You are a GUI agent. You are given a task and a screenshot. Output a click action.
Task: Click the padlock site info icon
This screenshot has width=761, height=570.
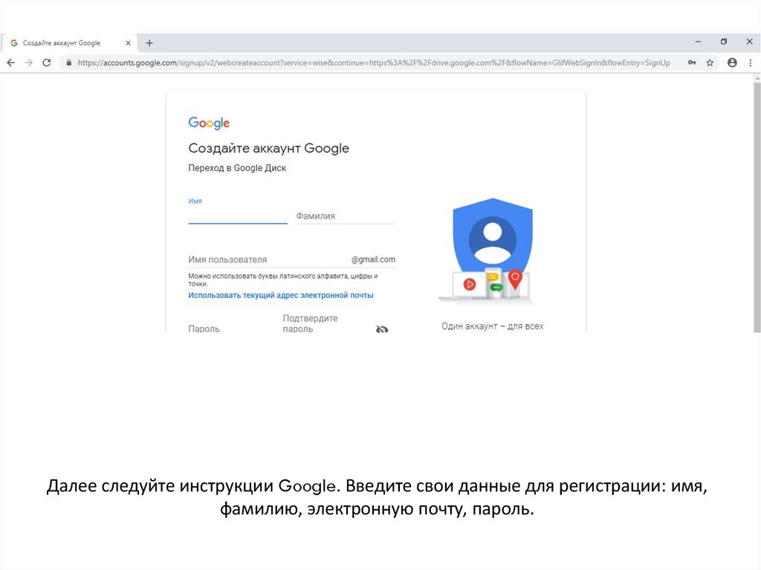tap(68, 63)
